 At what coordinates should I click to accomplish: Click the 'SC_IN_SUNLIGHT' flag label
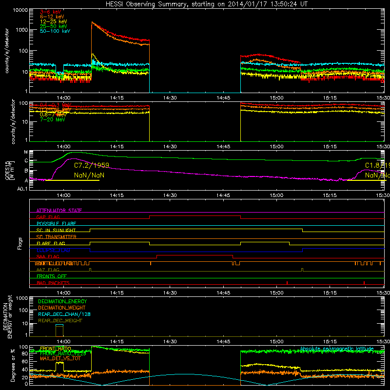pos(56,230)
